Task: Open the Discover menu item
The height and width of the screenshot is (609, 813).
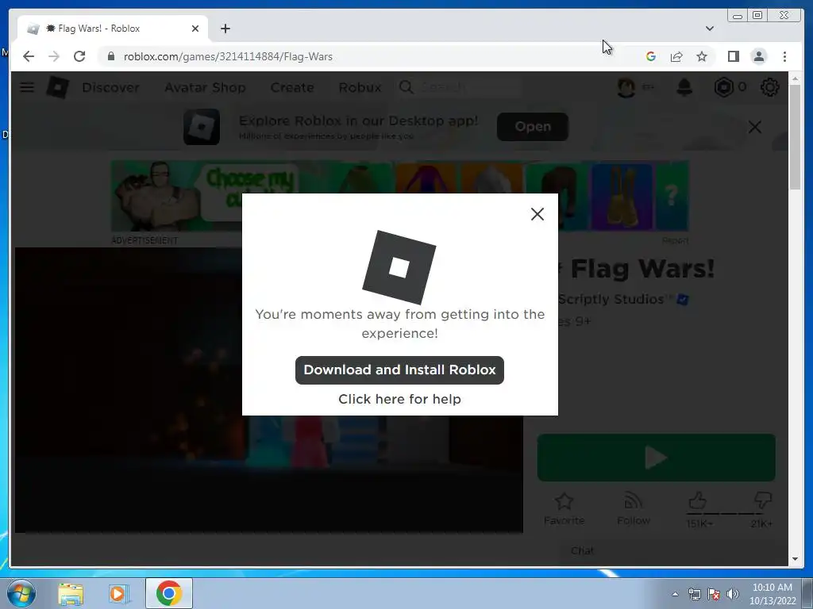Action: tap(110, 87)
